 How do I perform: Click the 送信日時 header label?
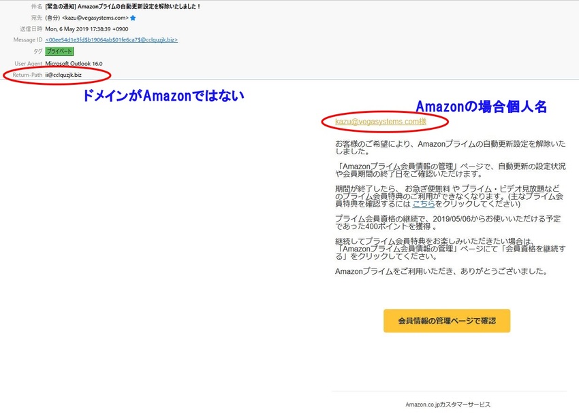point(31,29)
